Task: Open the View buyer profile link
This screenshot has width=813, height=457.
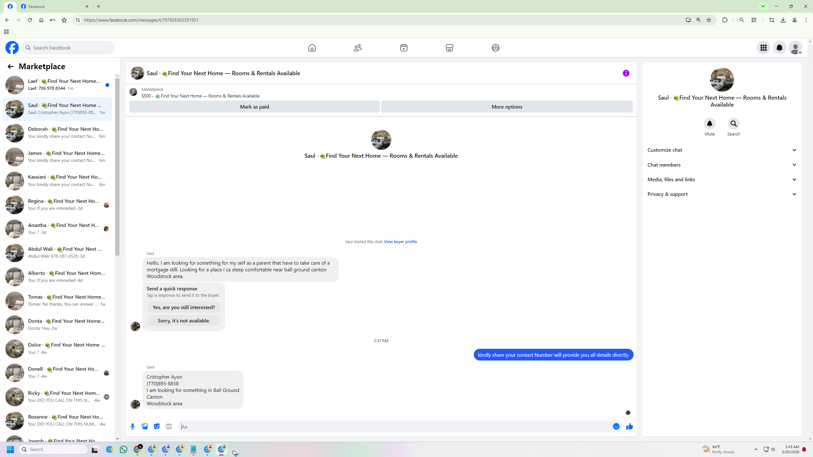Action: coord(400,242)
